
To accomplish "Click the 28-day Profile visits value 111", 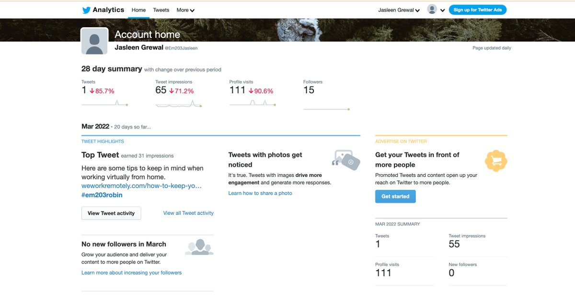I will pyautogui.click(x=237, y=90).
